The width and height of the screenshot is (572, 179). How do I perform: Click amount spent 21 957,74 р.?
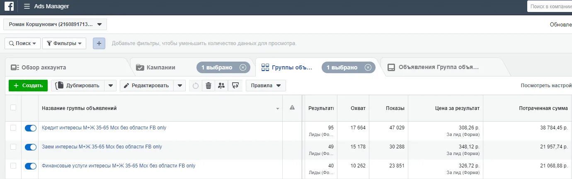[554, 147]
